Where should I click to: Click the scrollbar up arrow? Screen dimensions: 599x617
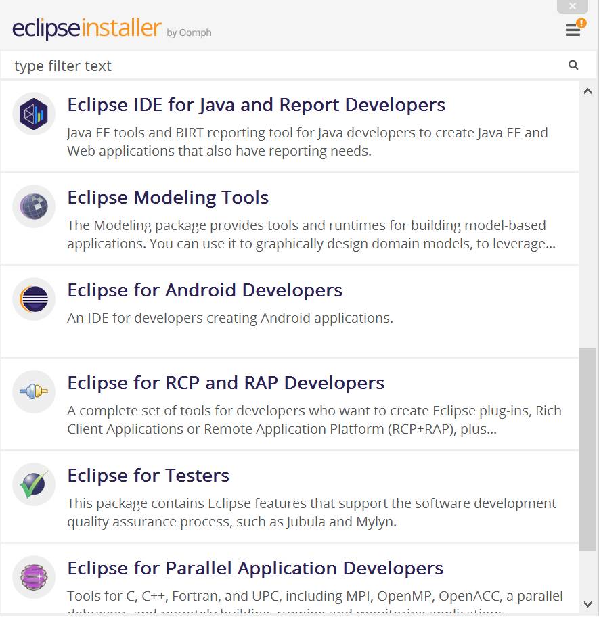pyautogui.click(x=587, y=91)
